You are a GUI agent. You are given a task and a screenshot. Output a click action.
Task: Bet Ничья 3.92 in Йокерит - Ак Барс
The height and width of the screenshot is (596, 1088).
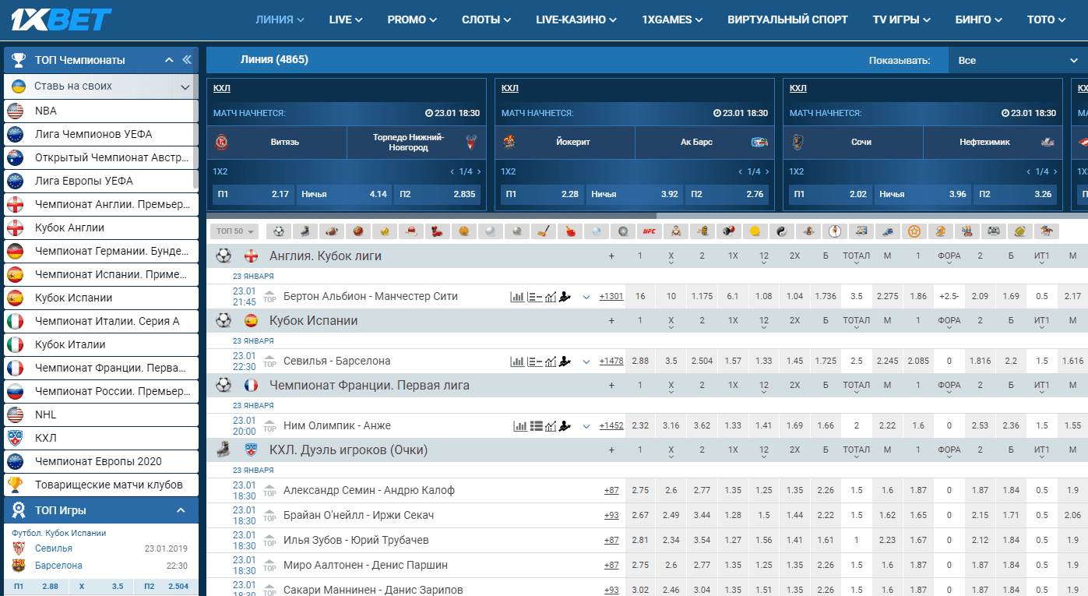coord(635,194)
